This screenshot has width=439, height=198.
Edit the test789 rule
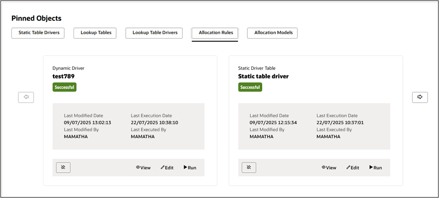(x=167, y=168)
